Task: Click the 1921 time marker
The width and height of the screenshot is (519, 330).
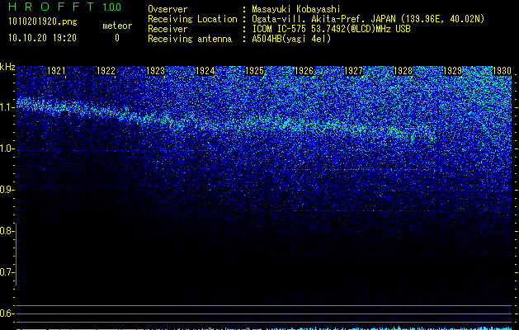Action: [56, 71]
